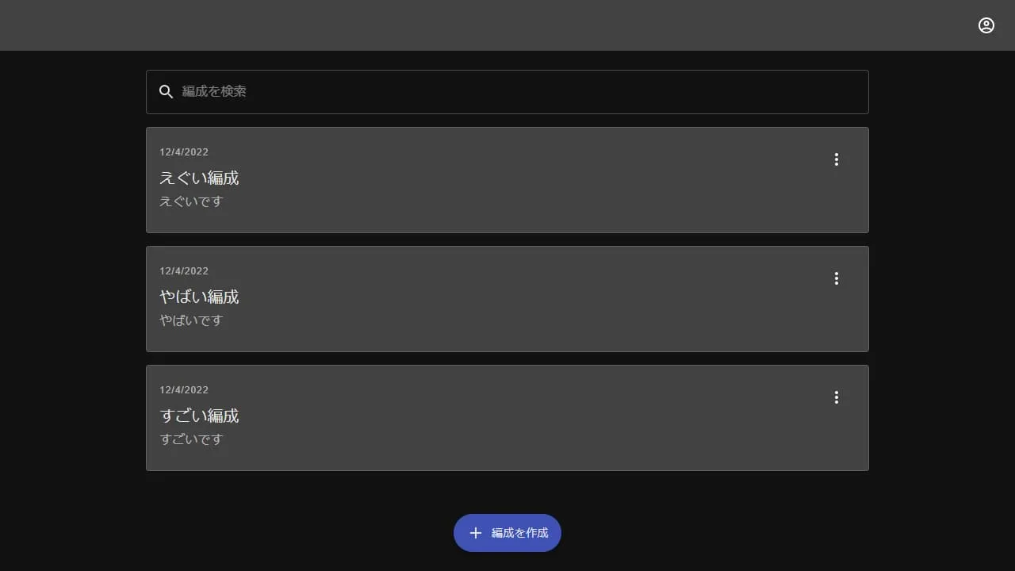Screen dimensions: 1015x571
Task: Open the えぐい編成 title
Action: coord(199,178)
